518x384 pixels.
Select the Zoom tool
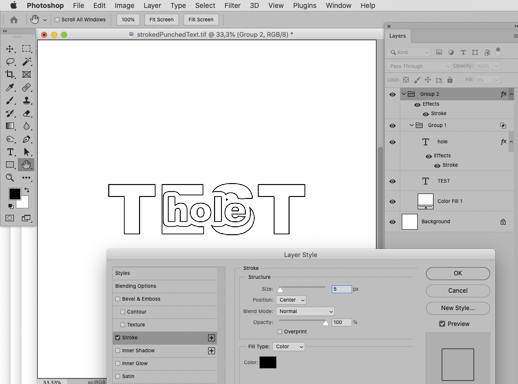tap(10, 177)
